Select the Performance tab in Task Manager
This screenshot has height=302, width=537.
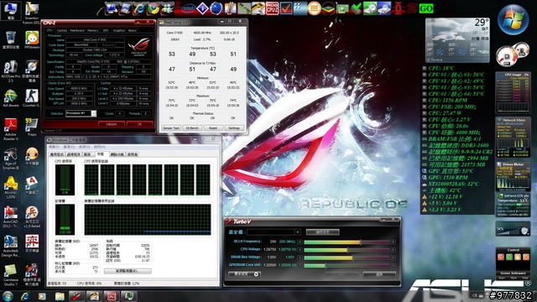point(101,154)
